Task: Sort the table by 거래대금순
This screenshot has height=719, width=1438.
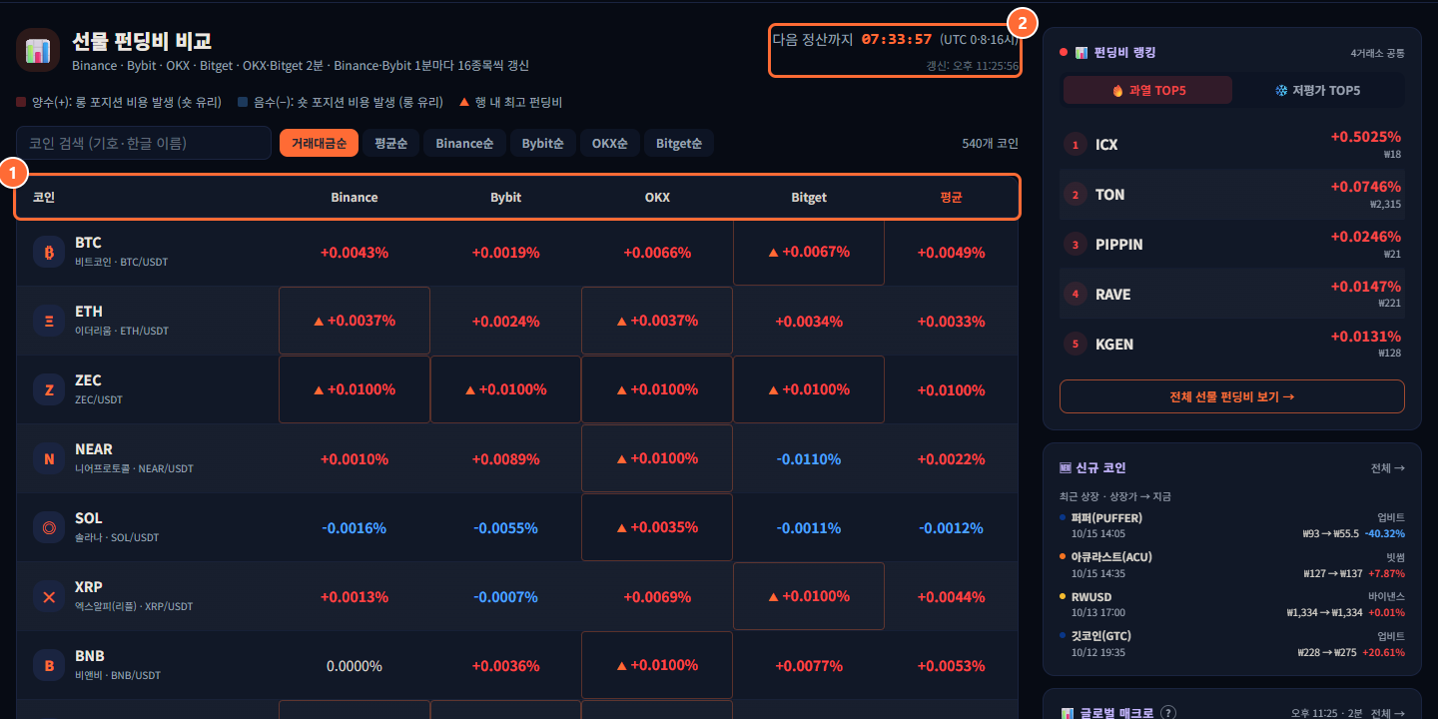Action: pos(319,144)
